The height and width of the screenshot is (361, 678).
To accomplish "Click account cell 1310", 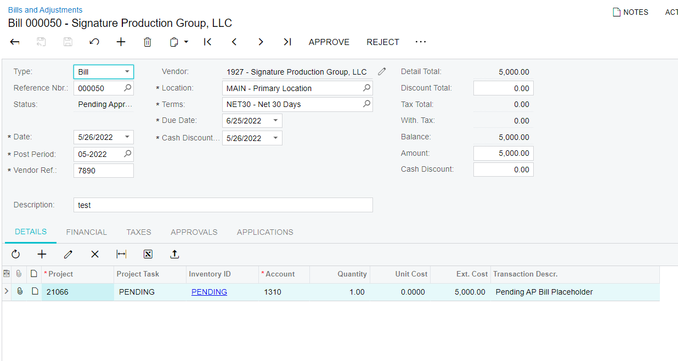I will pos(284,292).
